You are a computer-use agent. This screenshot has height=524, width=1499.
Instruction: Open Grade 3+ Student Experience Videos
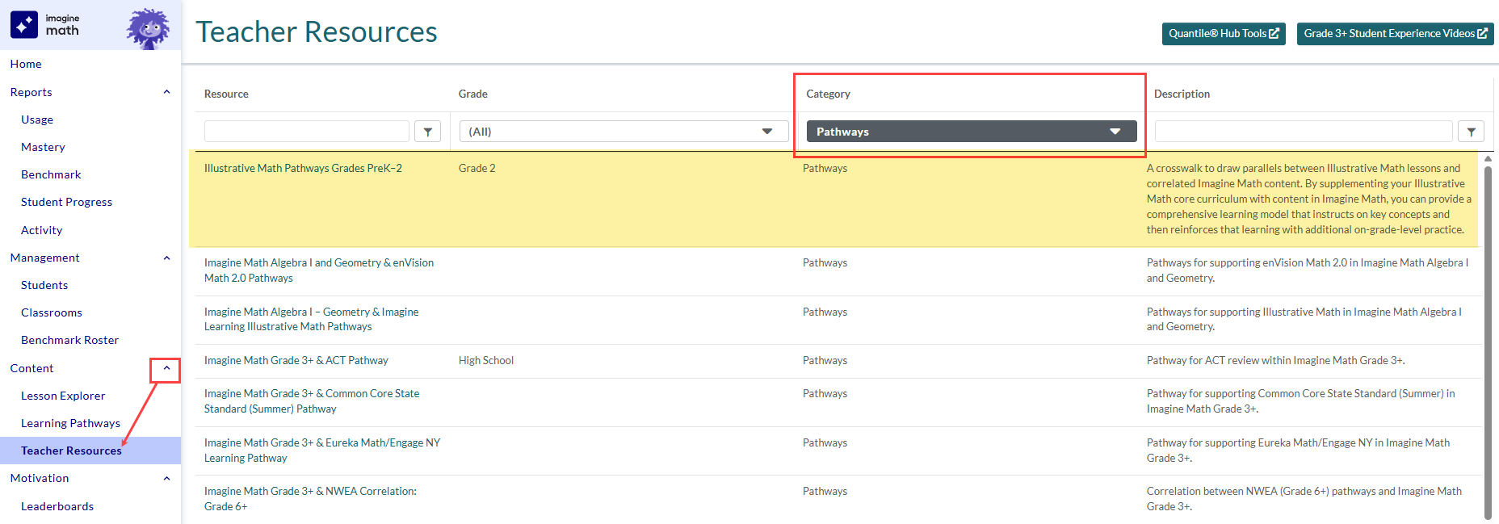pyautogui.click(x=1395, y=34)
